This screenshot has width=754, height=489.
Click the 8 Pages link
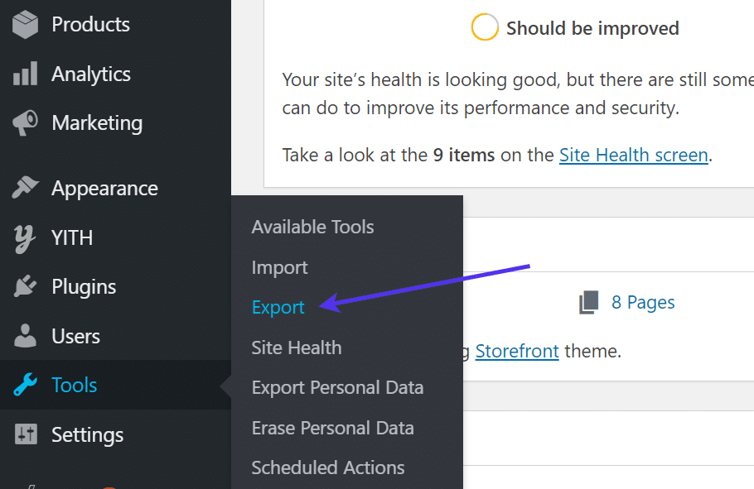click(643, 301)
